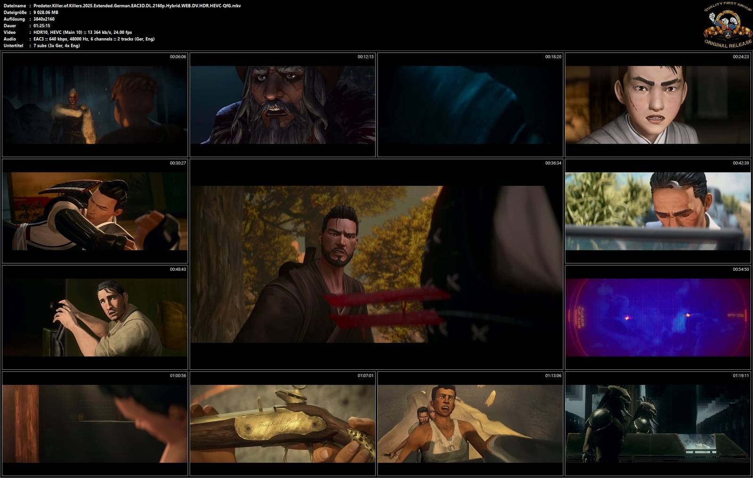This screenshot has height=478, width=753.
Task: Click the 'Dateiname' label
Action: click(x=15, y=6)
